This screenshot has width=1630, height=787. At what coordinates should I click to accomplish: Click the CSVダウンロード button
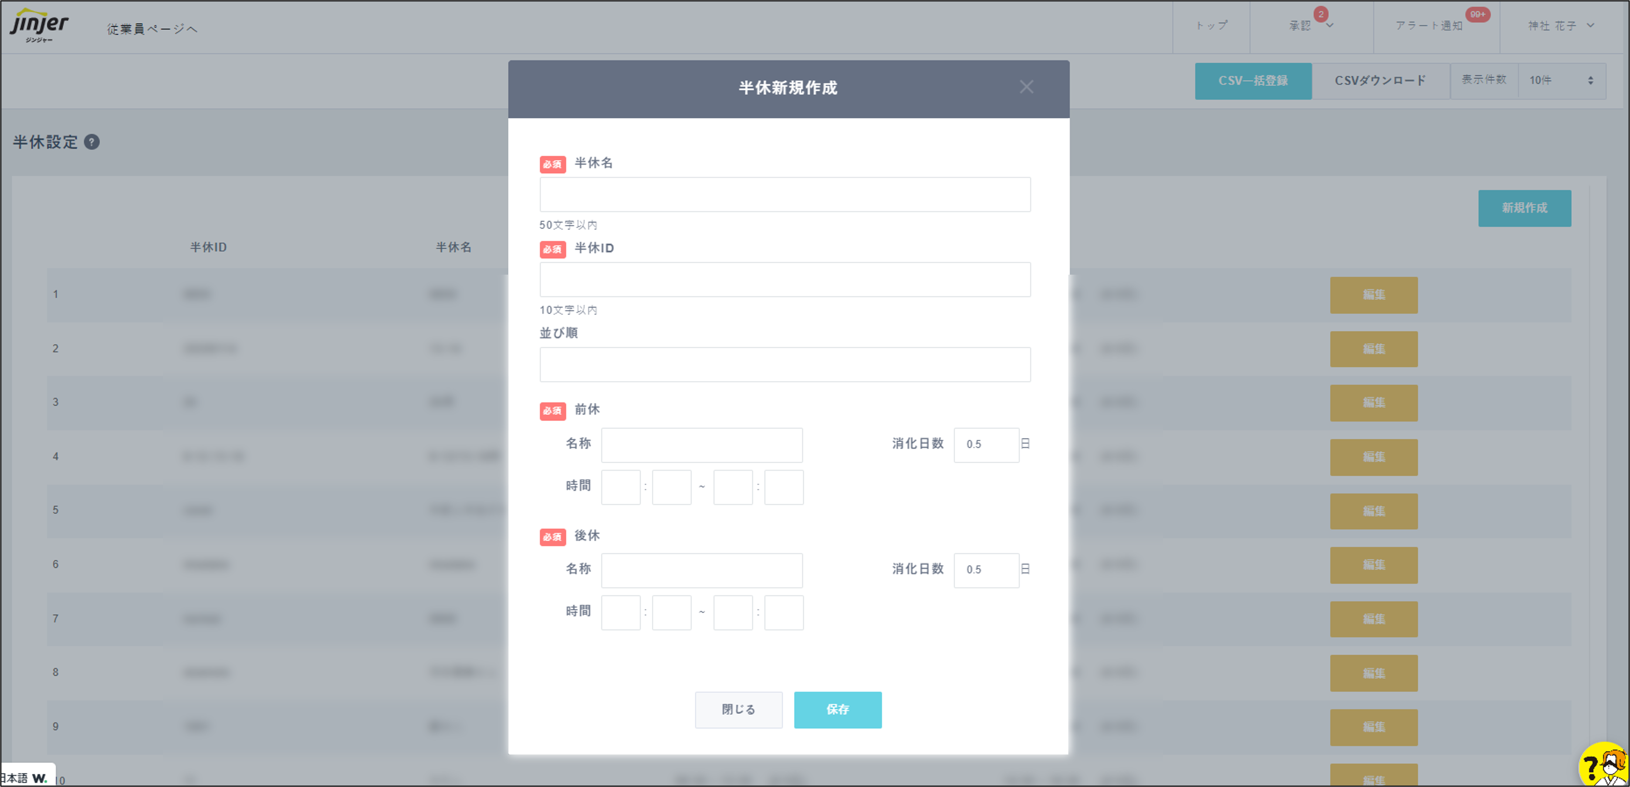point(1381,80)
